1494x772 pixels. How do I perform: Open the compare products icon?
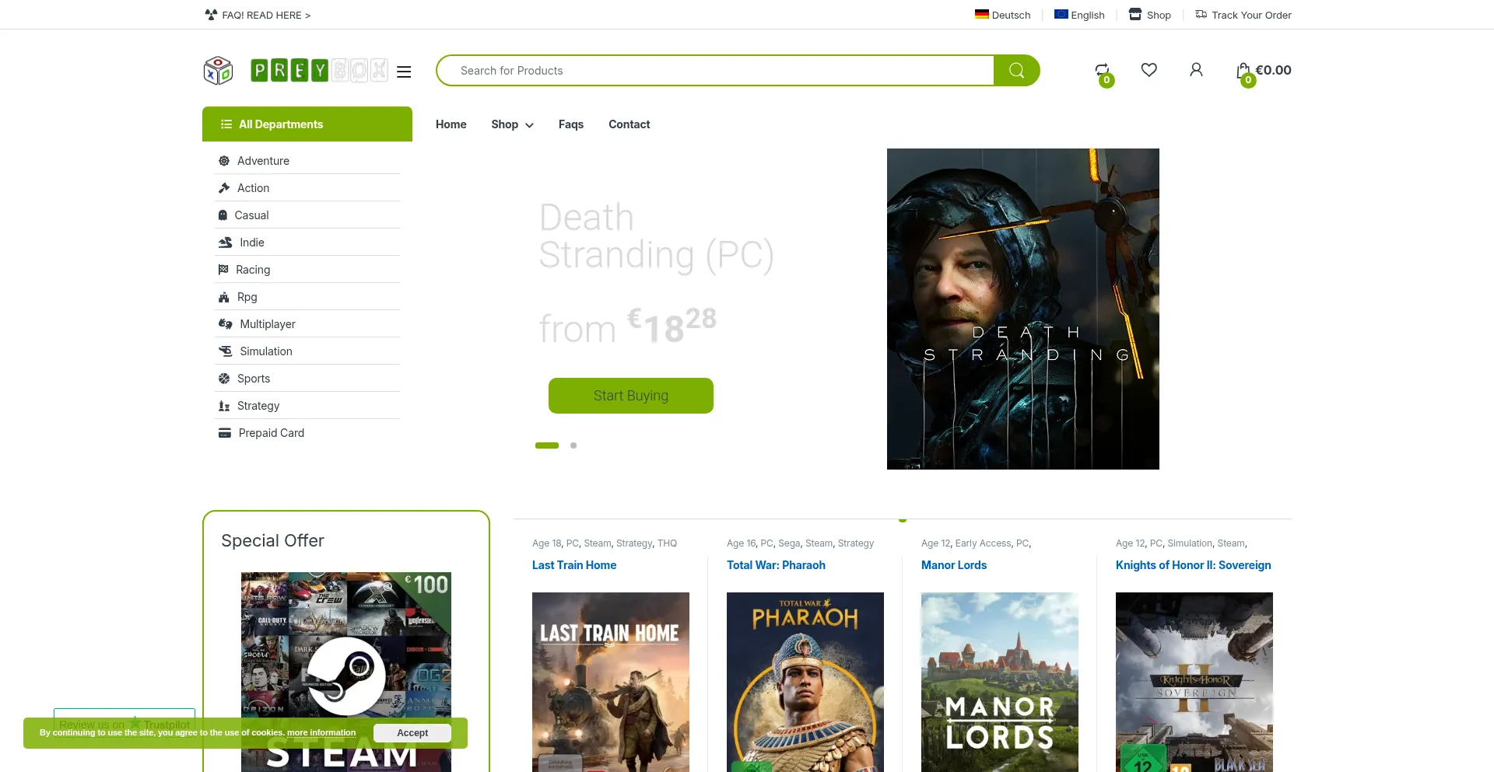click(x=1103, y=71)
